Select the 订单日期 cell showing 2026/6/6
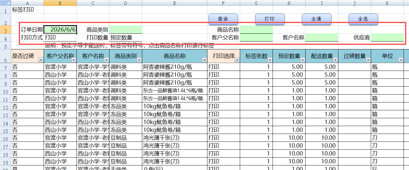Viewport: 409px width, 170px height. tap(60, 30)
